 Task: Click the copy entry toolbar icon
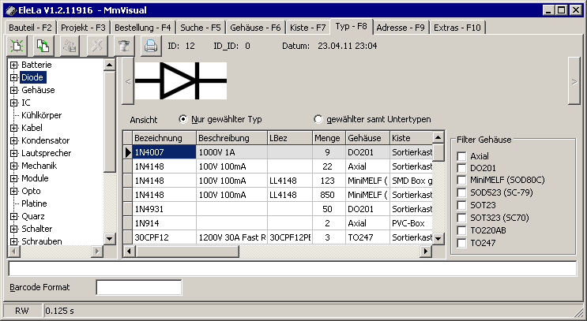pyautogui.click(x=43, y=47)
